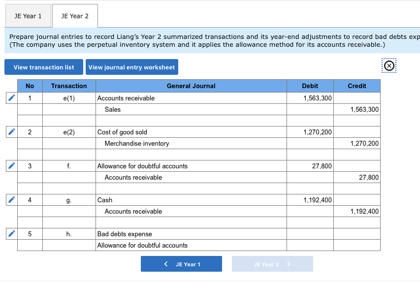Select the JE Year 2 tab
This screenshot has width=420, height=284.
[75, 16]
